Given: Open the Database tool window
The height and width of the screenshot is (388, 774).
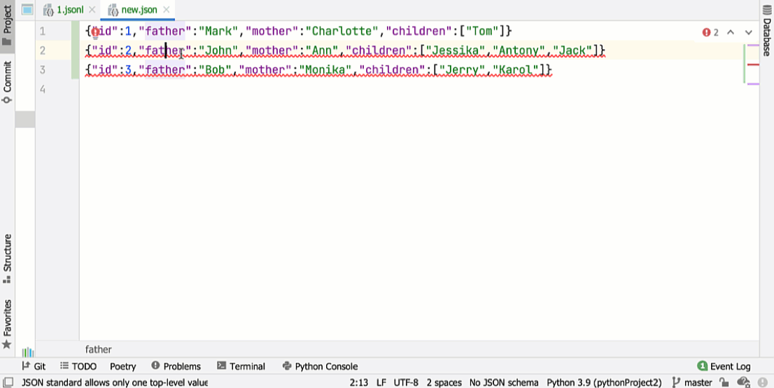Looking at the screenshot, I should (766, 29).
